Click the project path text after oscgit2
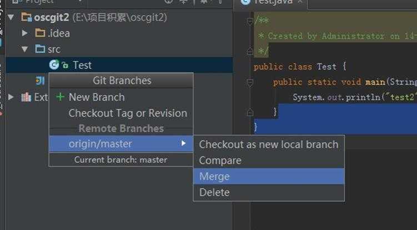417x230 pixels. tap(119, 18)
